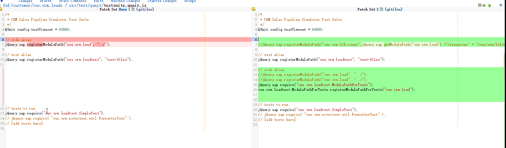The height and width of the screenshot is (148, 506).
Task: Click right '// [add tests here]' line
Action: (x=277, y=120)
